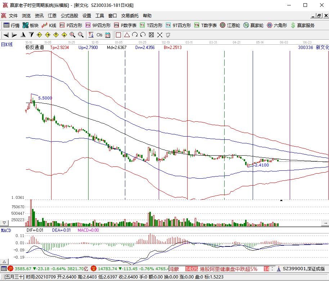
Task: Click the counterclockwise rotate arrow icon
Action: pyautogui.click(x=143, y=35)
